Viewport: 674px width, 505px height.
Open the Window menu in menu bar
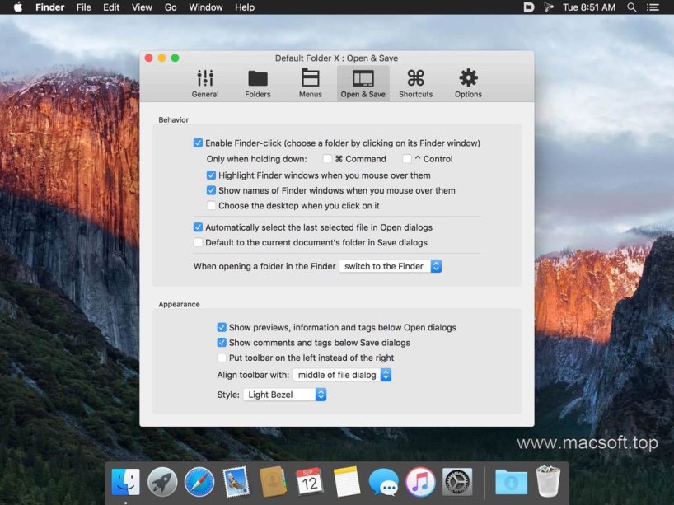[205, 7]
